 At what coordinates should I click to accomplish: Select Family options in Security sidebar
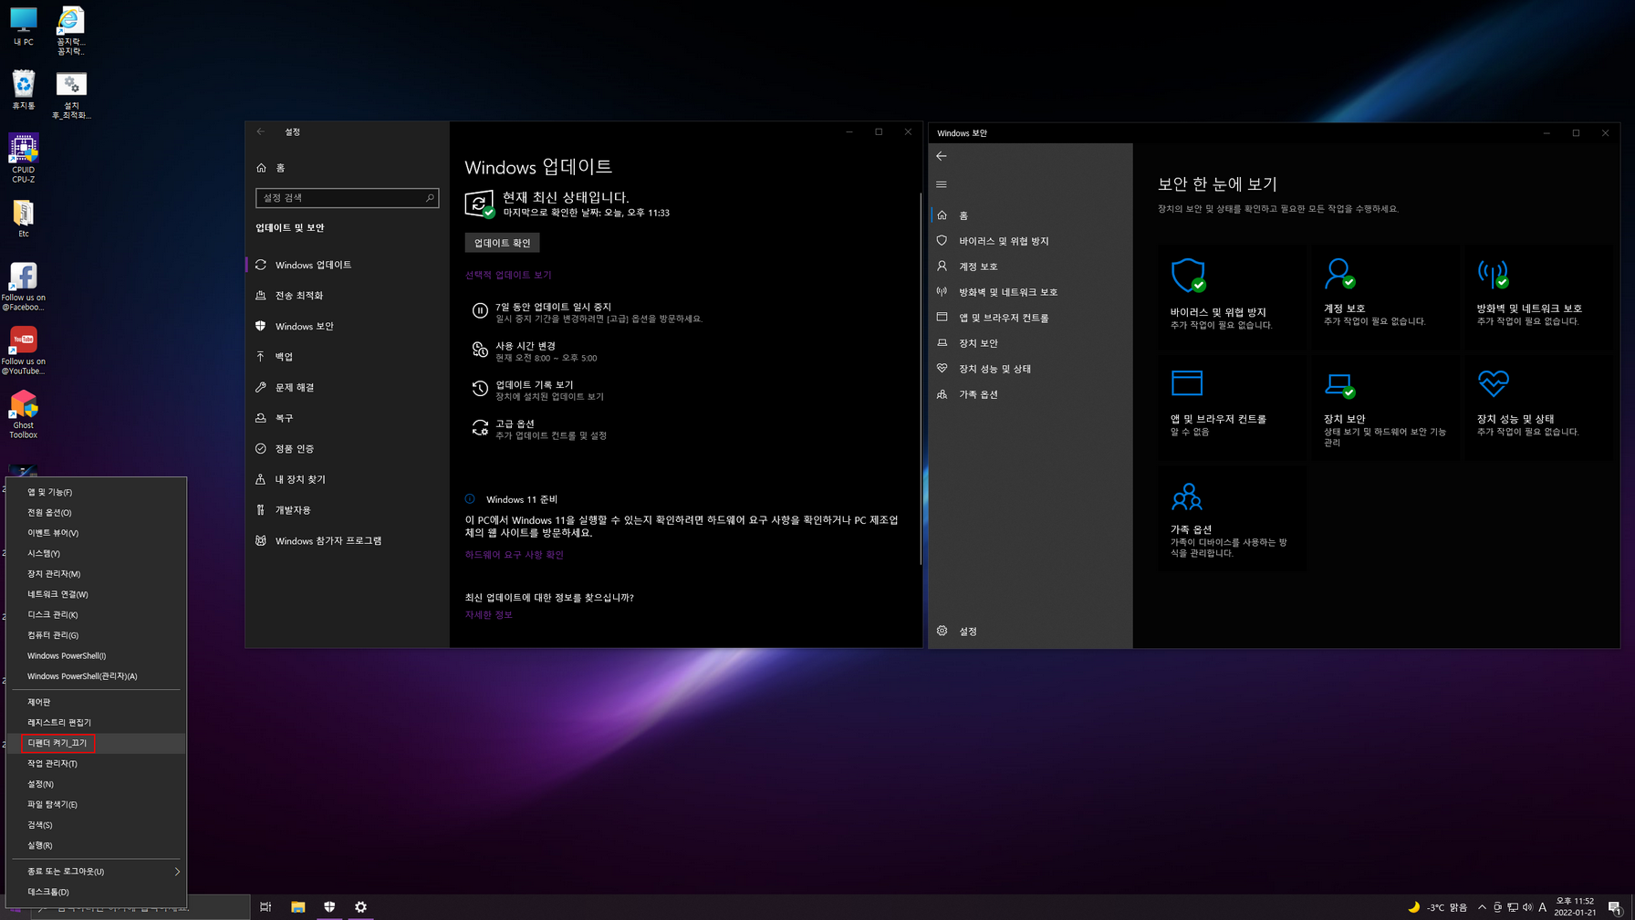click(x=1031, y=394)
